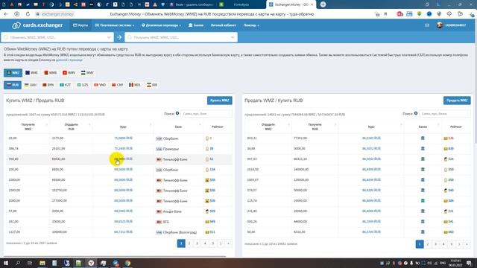Select the VND currency tab

click(100, 85)
